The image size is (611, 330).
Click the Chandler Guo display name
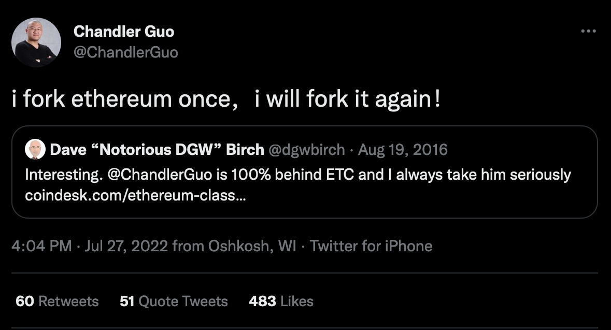(x=124, y=32)
